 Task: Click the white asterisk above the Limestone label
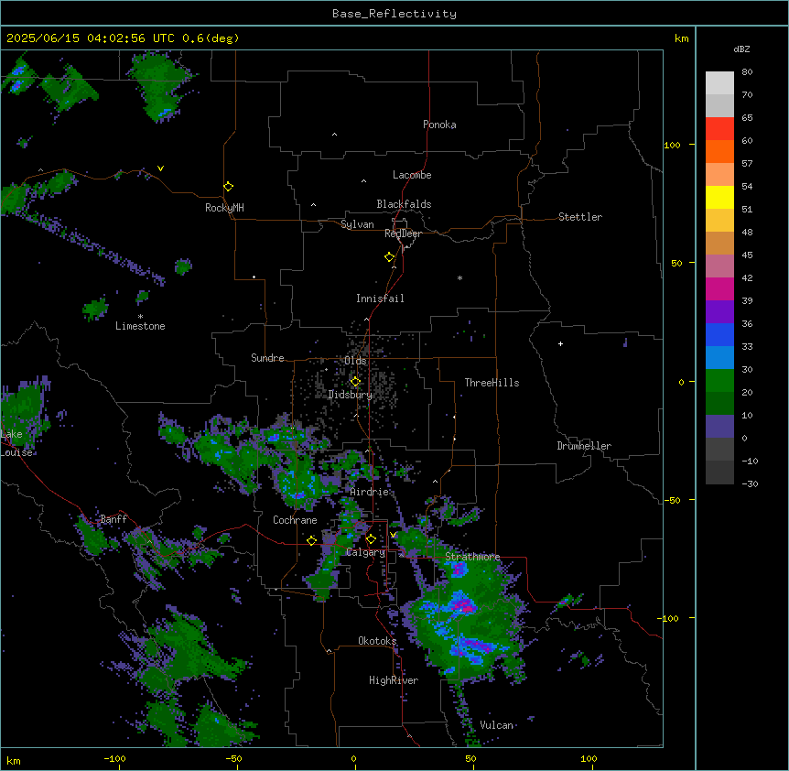140,317
